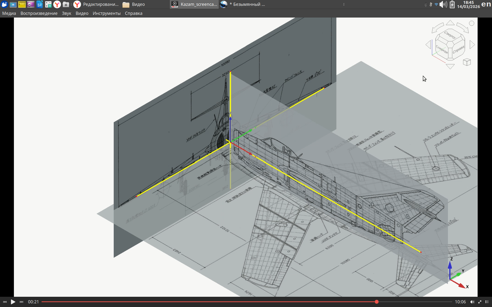Switch keyboard layout via en indicator
492x307 pixels.
tap(485, 5)
